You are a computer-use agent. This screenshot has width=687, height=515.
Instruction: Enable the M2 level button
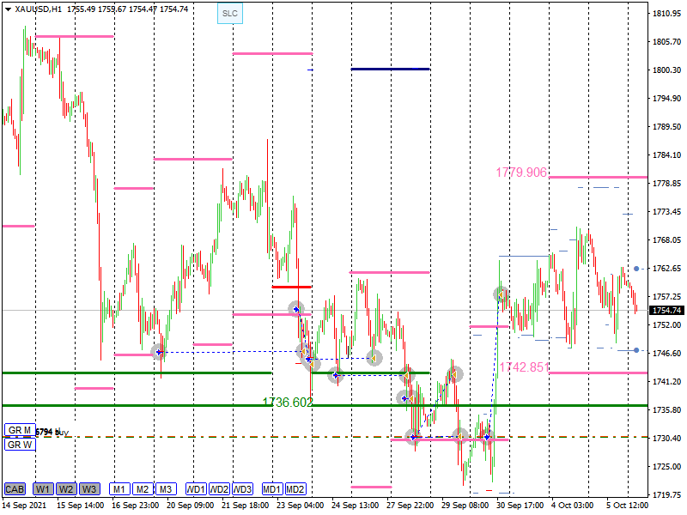coord(143,489)
